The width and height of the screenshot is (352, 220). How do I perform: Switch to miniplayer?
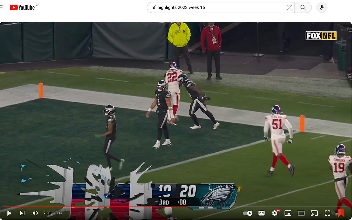tap(288, 213)
